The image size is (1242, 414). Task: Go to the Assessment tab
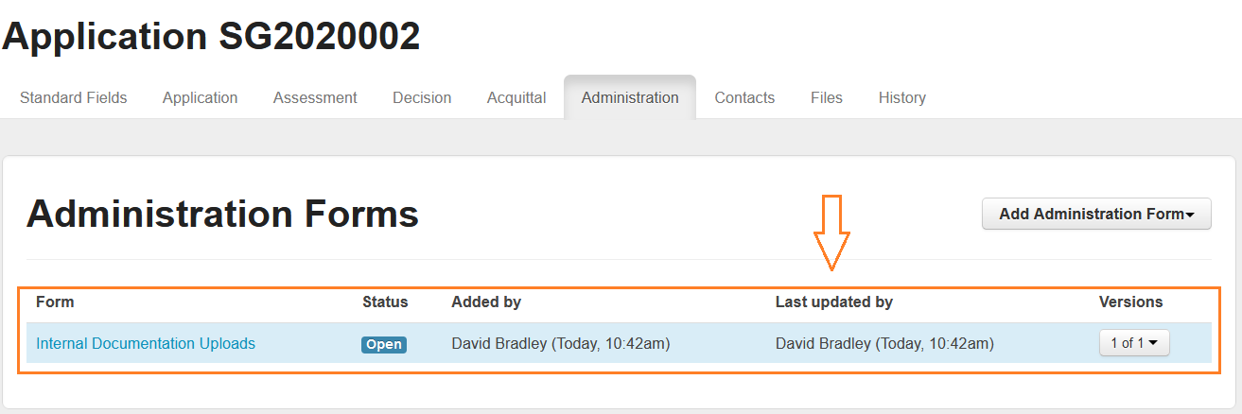(315, 97)
